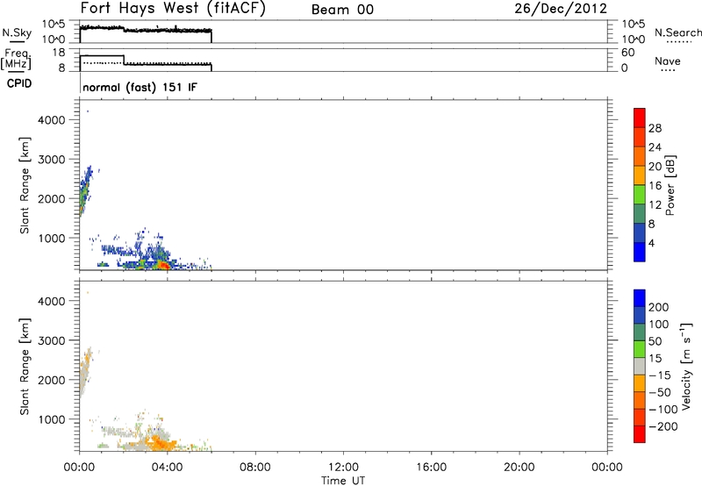Click the 'CPID' label
The height and width of the screenshot is (486, 702).
click(x=19, y=83)
